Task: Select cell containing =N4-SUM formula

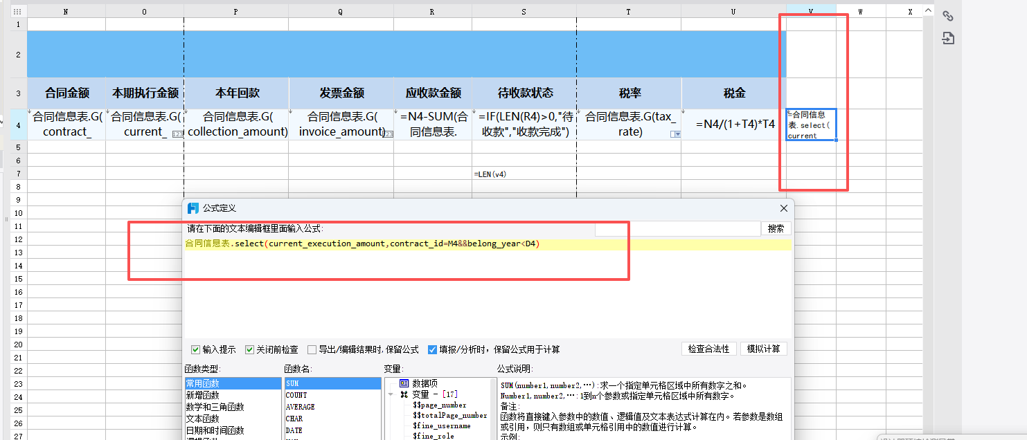Action: 433,125
